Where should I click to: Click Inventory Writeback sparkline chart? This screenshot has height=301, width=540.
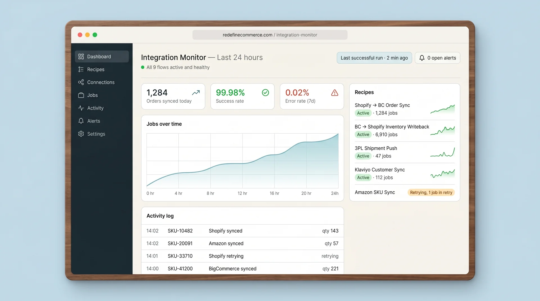point(442,131)
